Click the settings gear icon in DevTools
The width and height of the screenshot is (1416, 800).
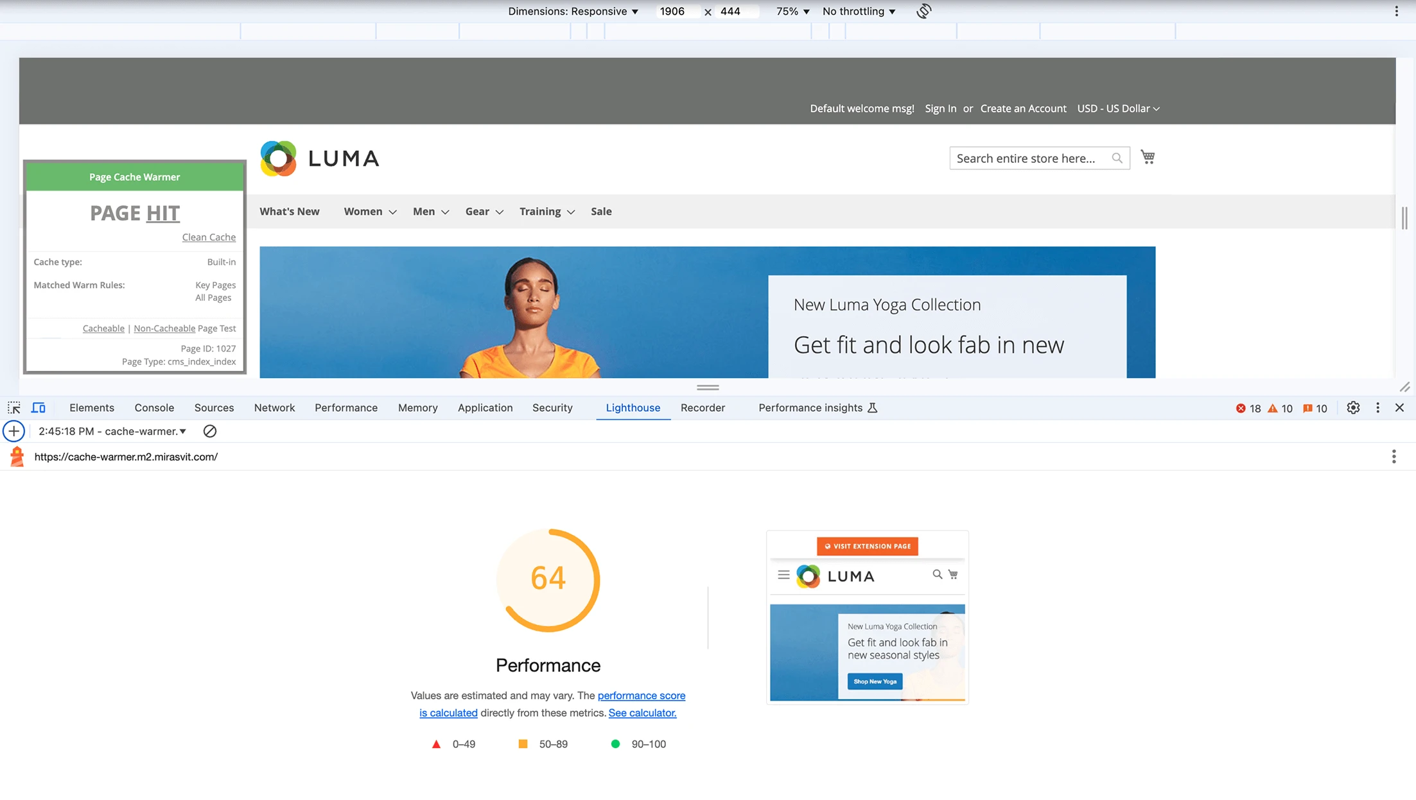pyautogui.click(x=1353, y=407)
